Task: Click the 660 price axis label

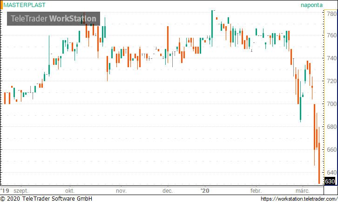Action: (x=332, y=150)
